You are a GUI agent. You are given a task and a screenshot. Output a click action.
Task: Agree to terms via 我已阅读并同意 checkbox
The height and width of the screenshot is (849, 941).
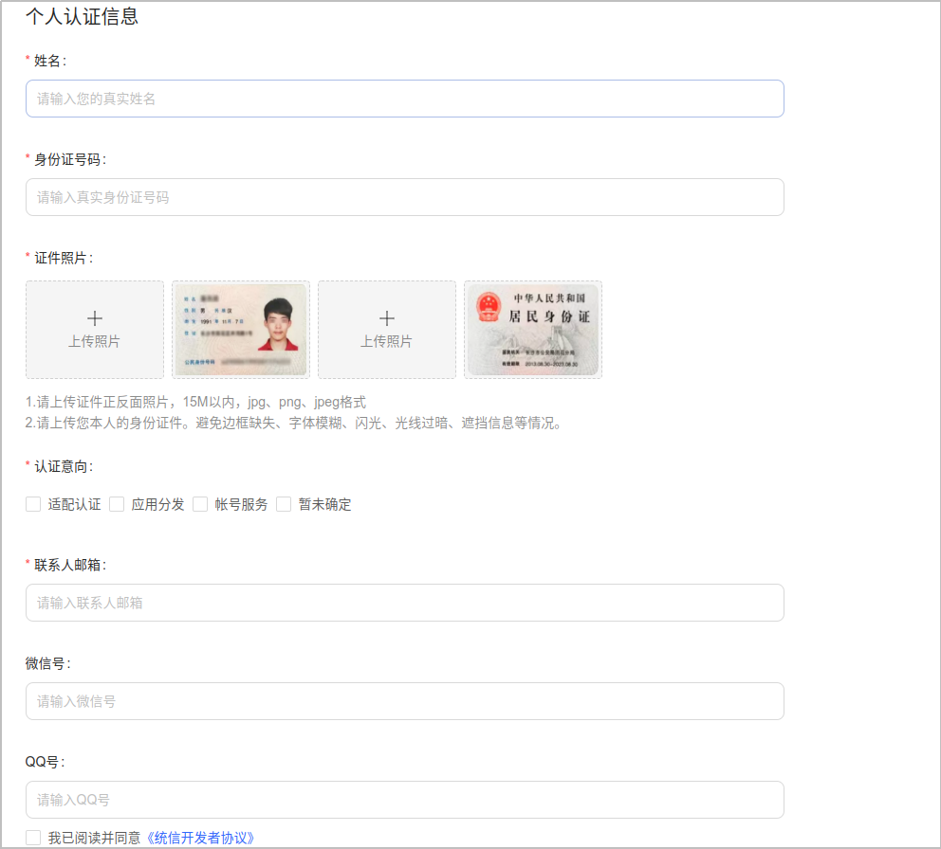click(33, 838)
